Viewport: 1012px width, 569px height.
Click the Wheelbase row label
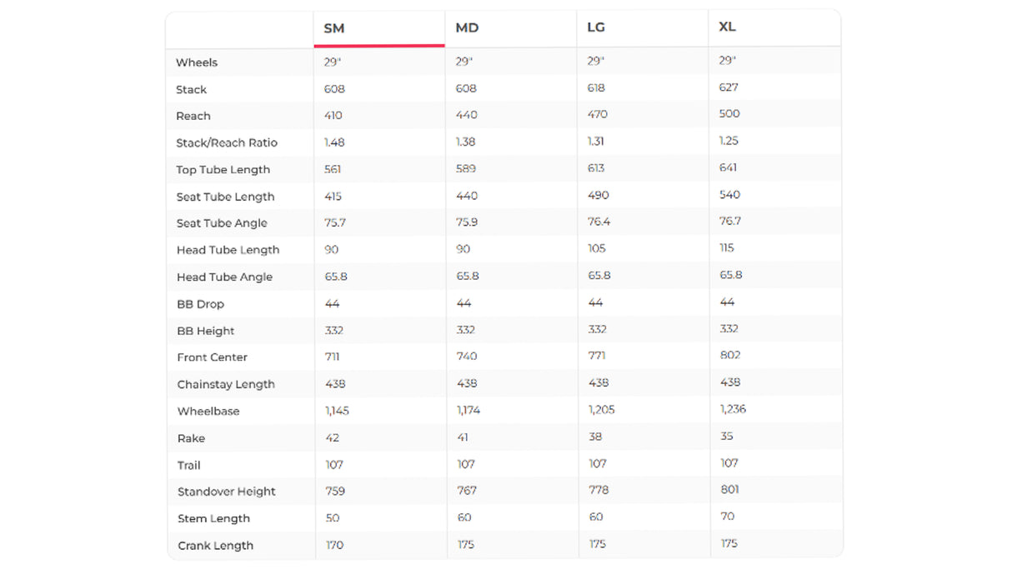point(208,412)
